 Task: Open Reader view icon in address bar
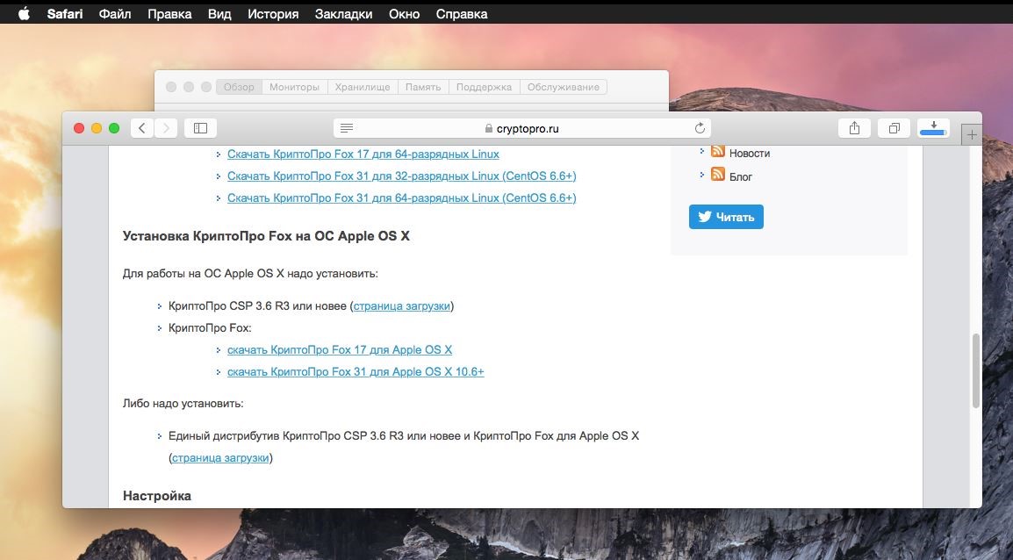(x=346, y=128)
